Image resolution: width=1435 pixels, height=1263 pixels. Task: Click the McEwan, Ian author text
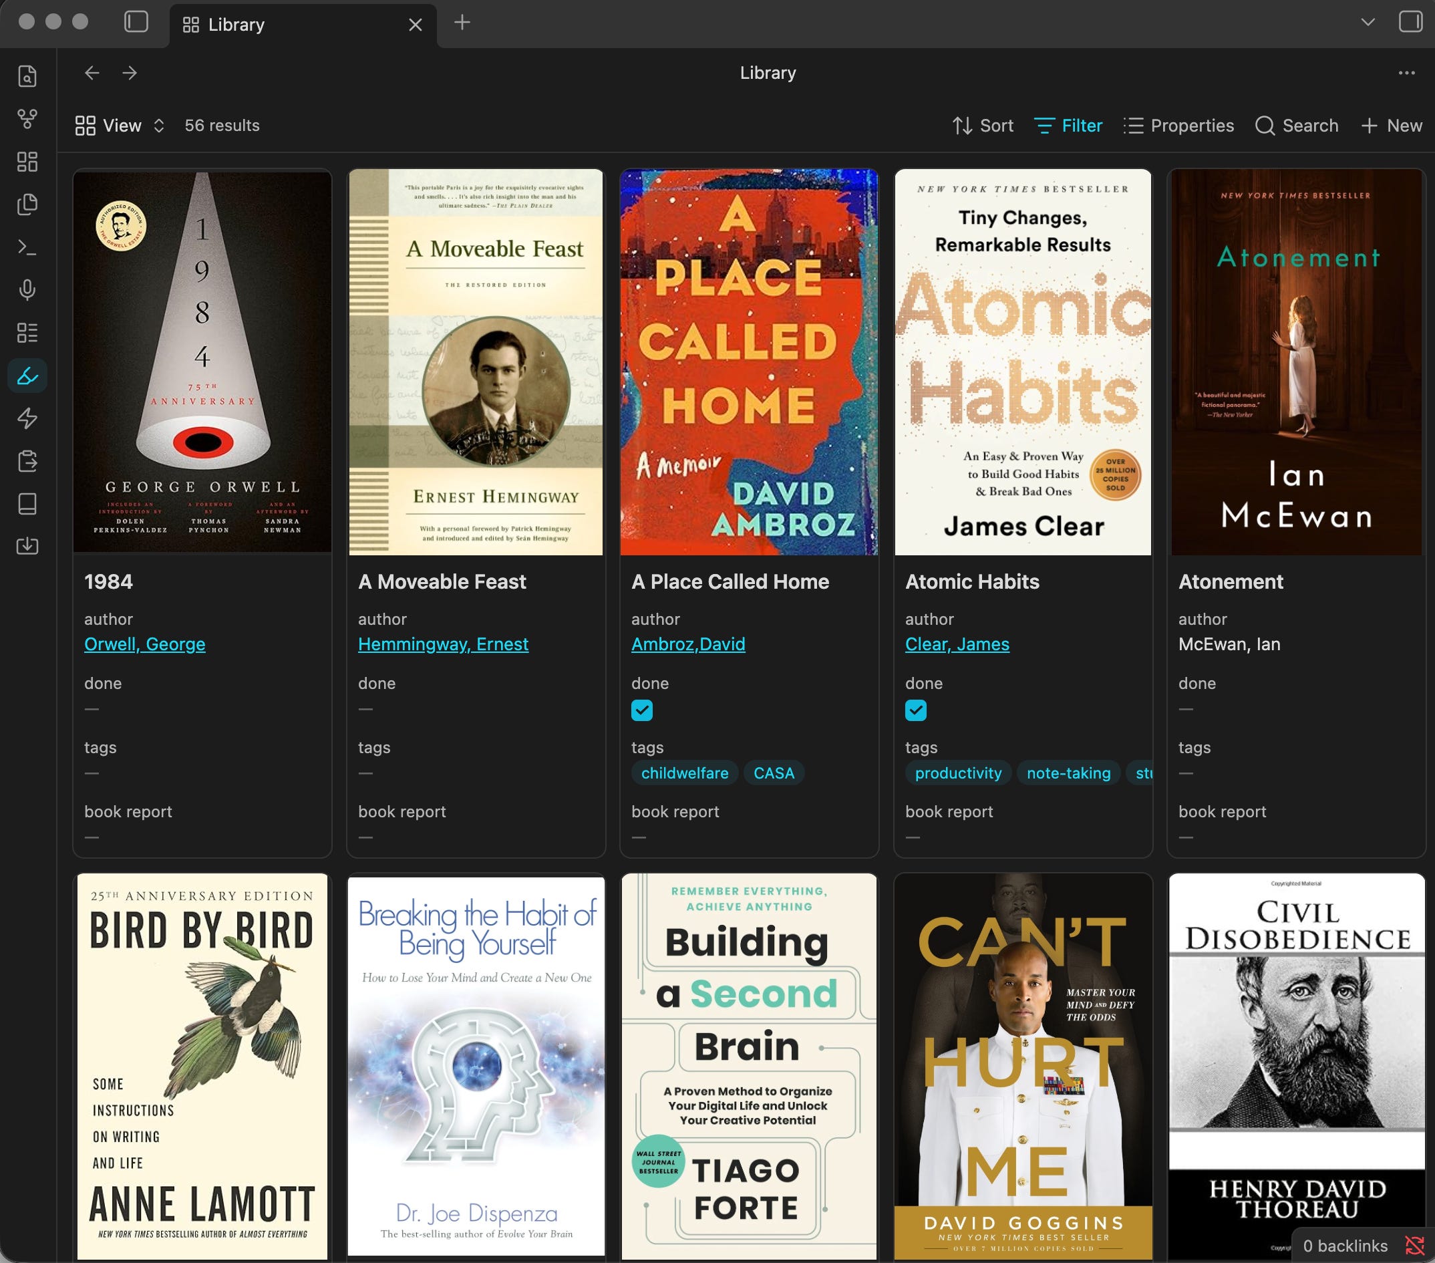coord(1229,644)
